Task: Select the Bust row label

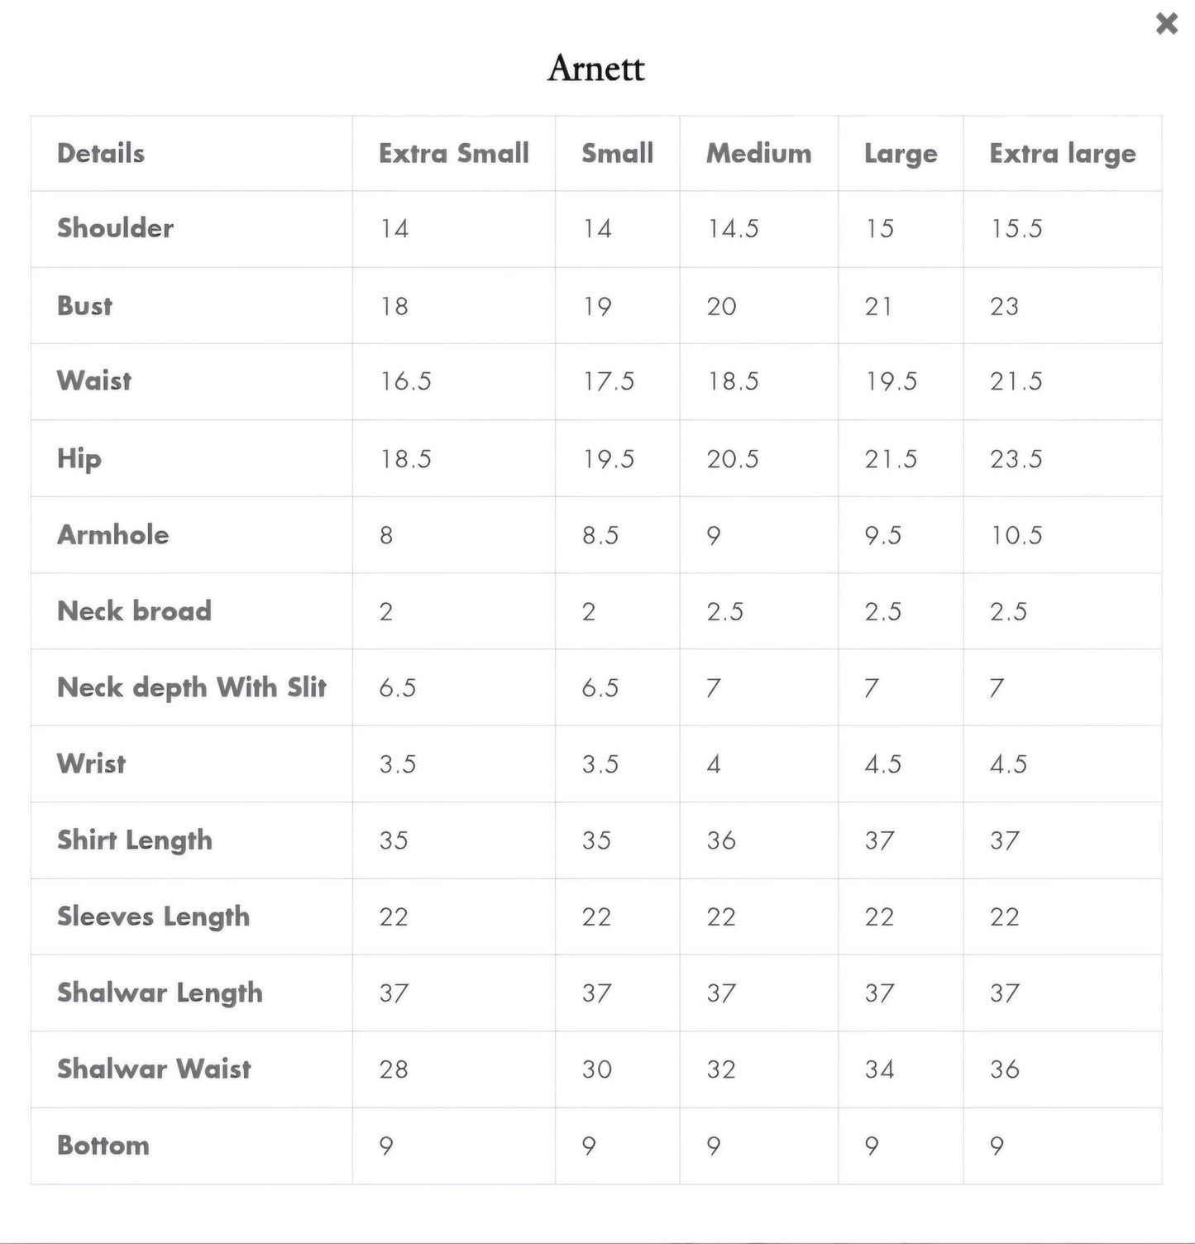Action: pyautogui.click(x=84, y=306)
